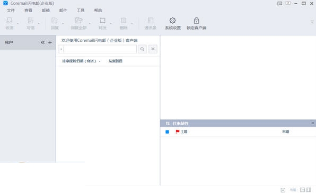This screenshot has width=316, height=193.
Task: Open the dropdown arrow next to 回复
Action: coord(63,23)
